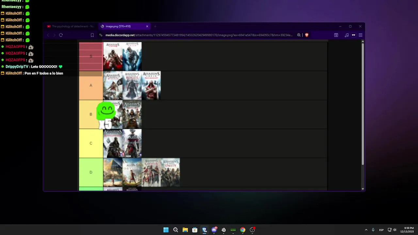The image size is (418, 235).
Task: Click the Origins pyramid cover in D tier
Action: click(x=113, y=172)
